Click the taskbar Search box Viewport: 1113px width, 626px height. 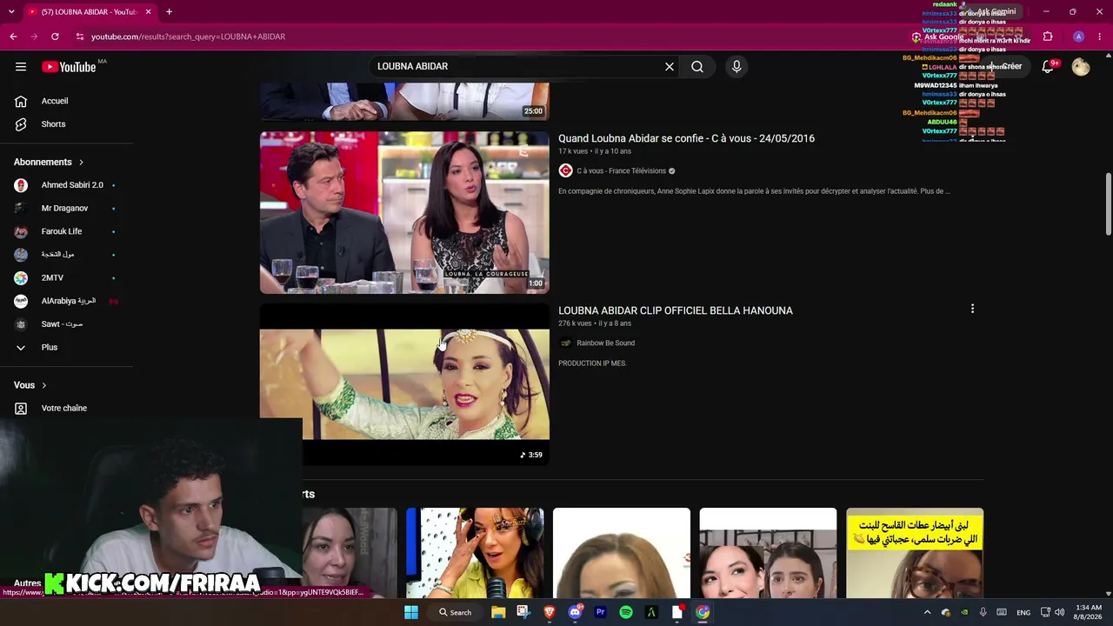(x=456, y=612)
